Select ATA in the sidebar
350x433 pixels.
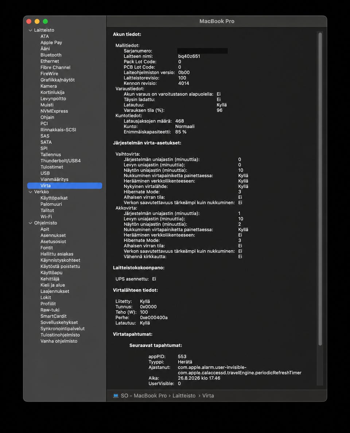pyautogui.click(x=44, y=36)
